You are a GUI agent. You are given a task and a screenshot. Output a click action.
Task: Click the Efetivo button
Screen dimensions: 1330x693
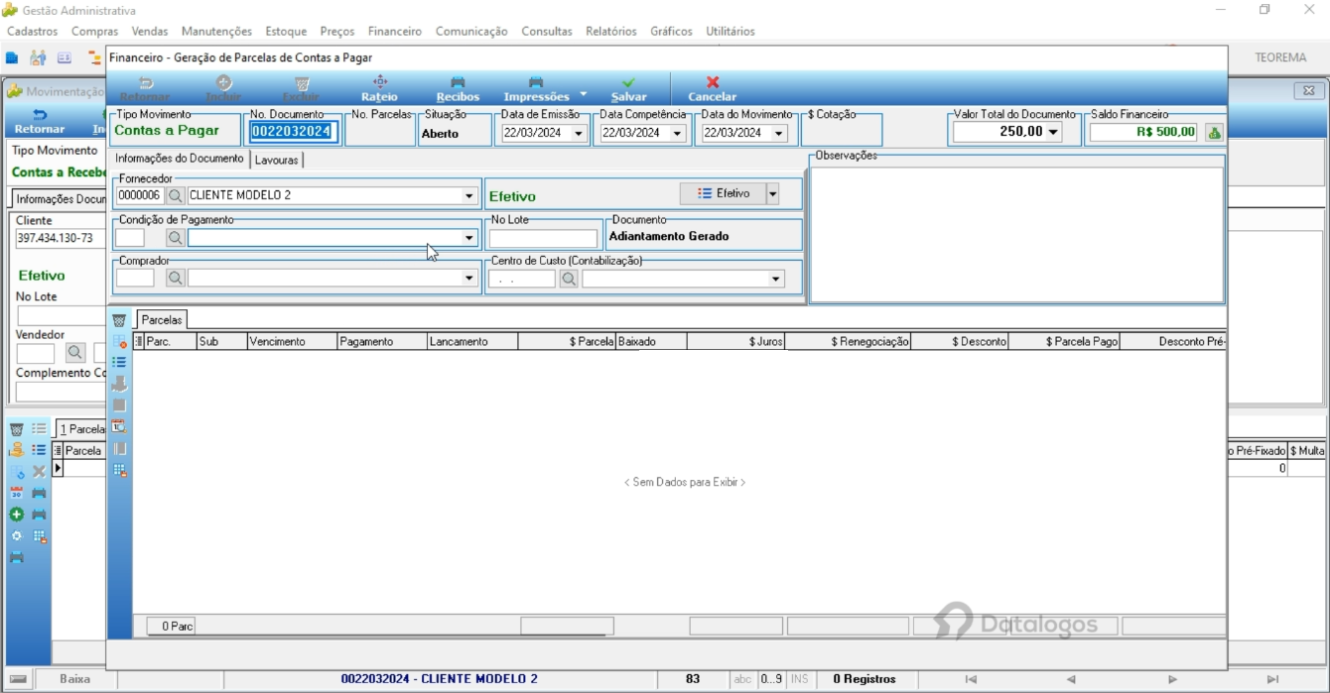[x=724, y=194]
